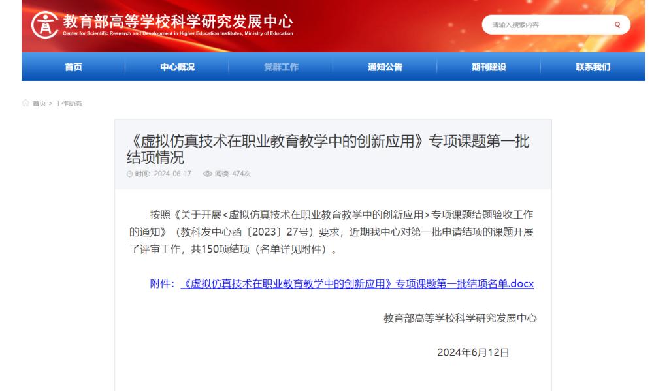Open the 通知公告 navigation item
The image size is (669, 391).
coord(385,67)
